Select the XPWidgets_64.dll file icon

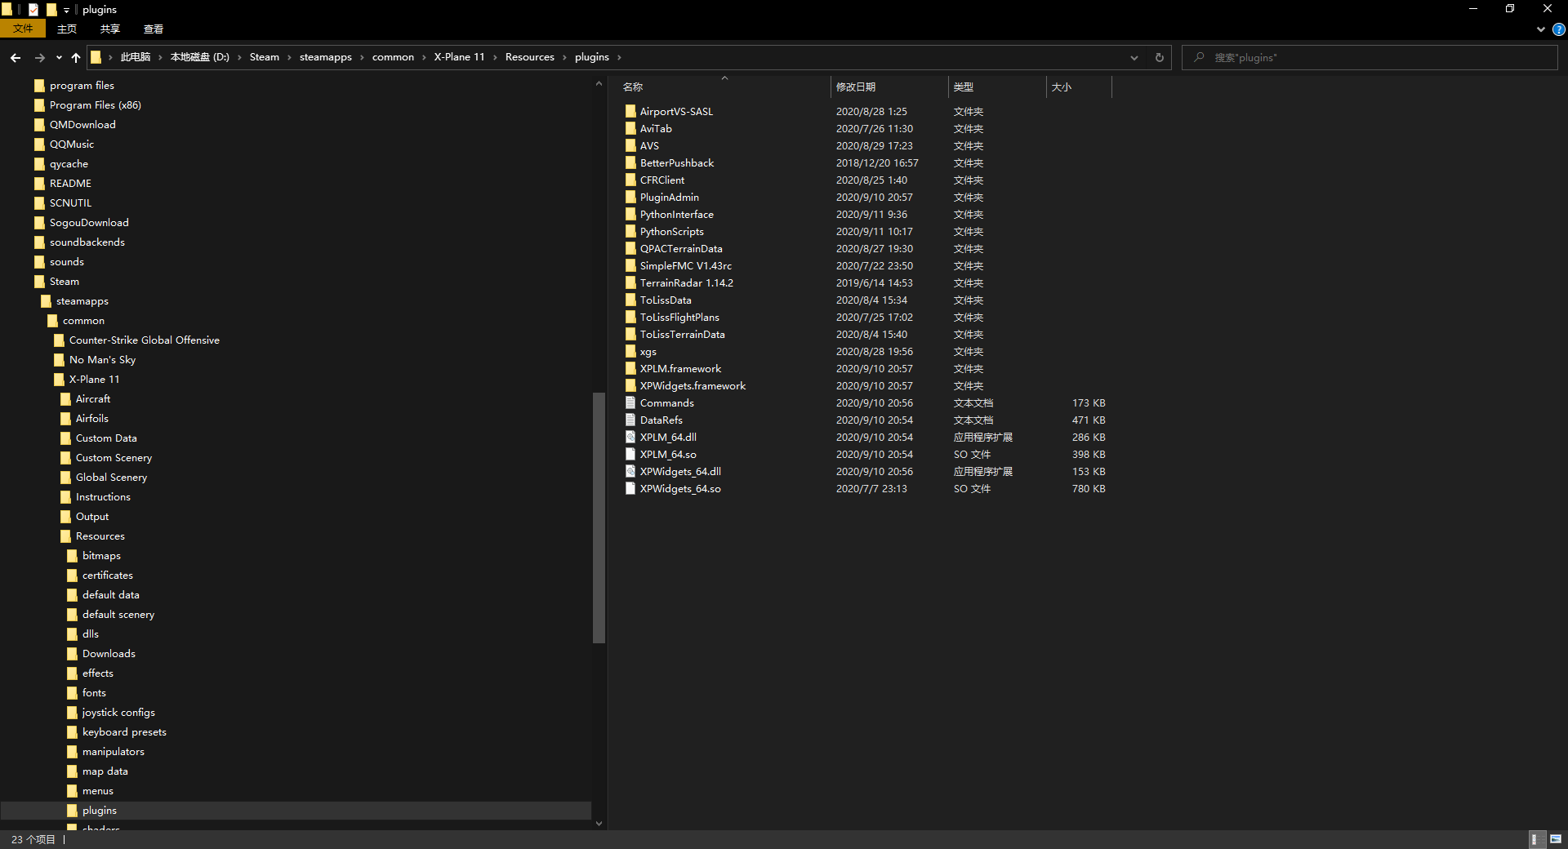coord(630,471)
